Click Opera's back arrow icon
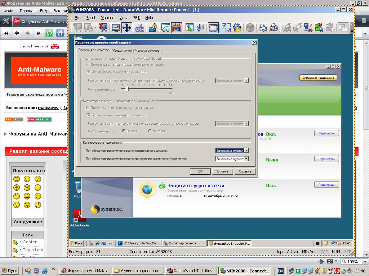369x276 pixels. pos(17,33)
